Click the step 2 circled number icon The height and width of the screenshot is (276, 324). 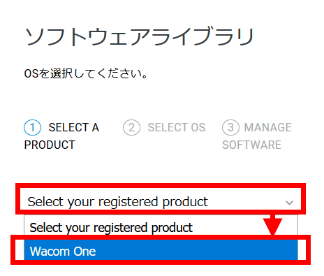click(x=131, y=127)
